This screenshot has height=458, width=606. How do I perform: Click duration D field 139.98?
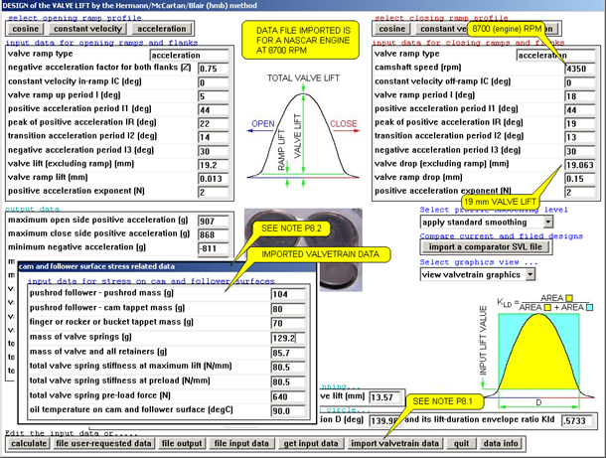coord(383,421)
